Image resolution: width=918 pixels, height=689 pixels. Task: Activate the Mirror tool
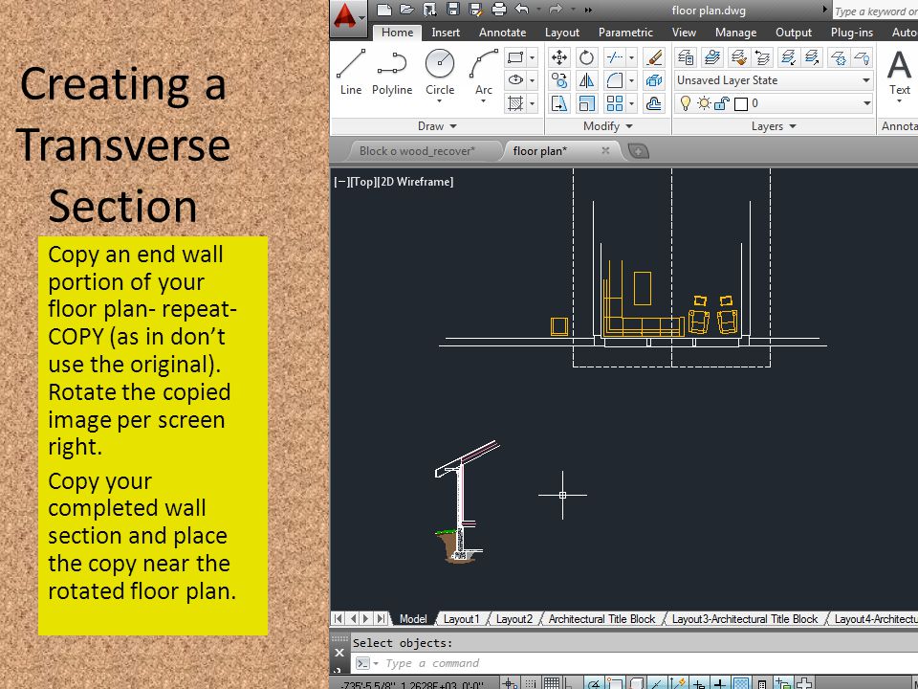pos(586,80)
